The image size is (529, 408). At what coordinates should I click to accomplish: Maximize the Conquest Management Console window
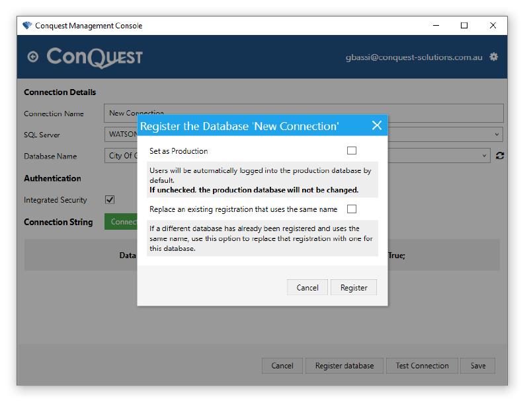464,26
